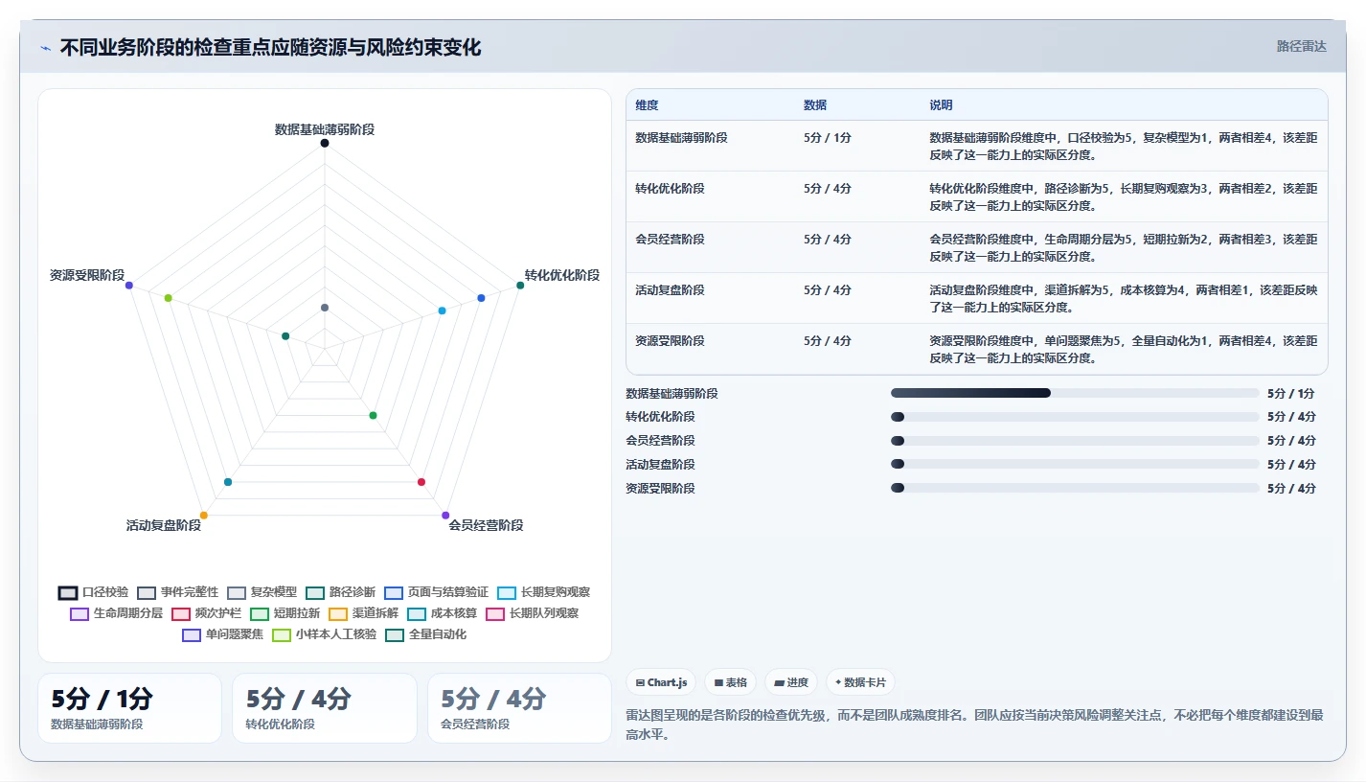Click the icon inside the Chart.js tag
1366x782 pixels.
pyautogui.click(x=640, y=683)
